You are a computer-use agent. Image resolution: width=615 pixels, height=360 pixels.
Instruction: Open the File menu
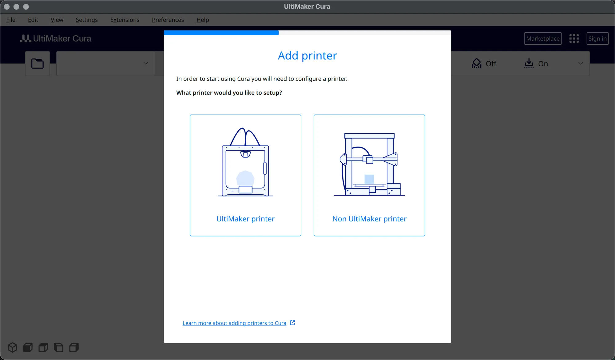[x=11, y=20]
